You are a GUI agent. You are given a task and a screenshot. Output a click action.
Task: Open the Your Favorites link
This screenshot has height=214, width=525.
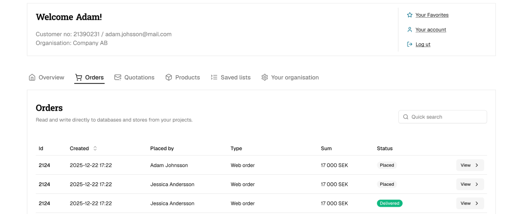432,15
